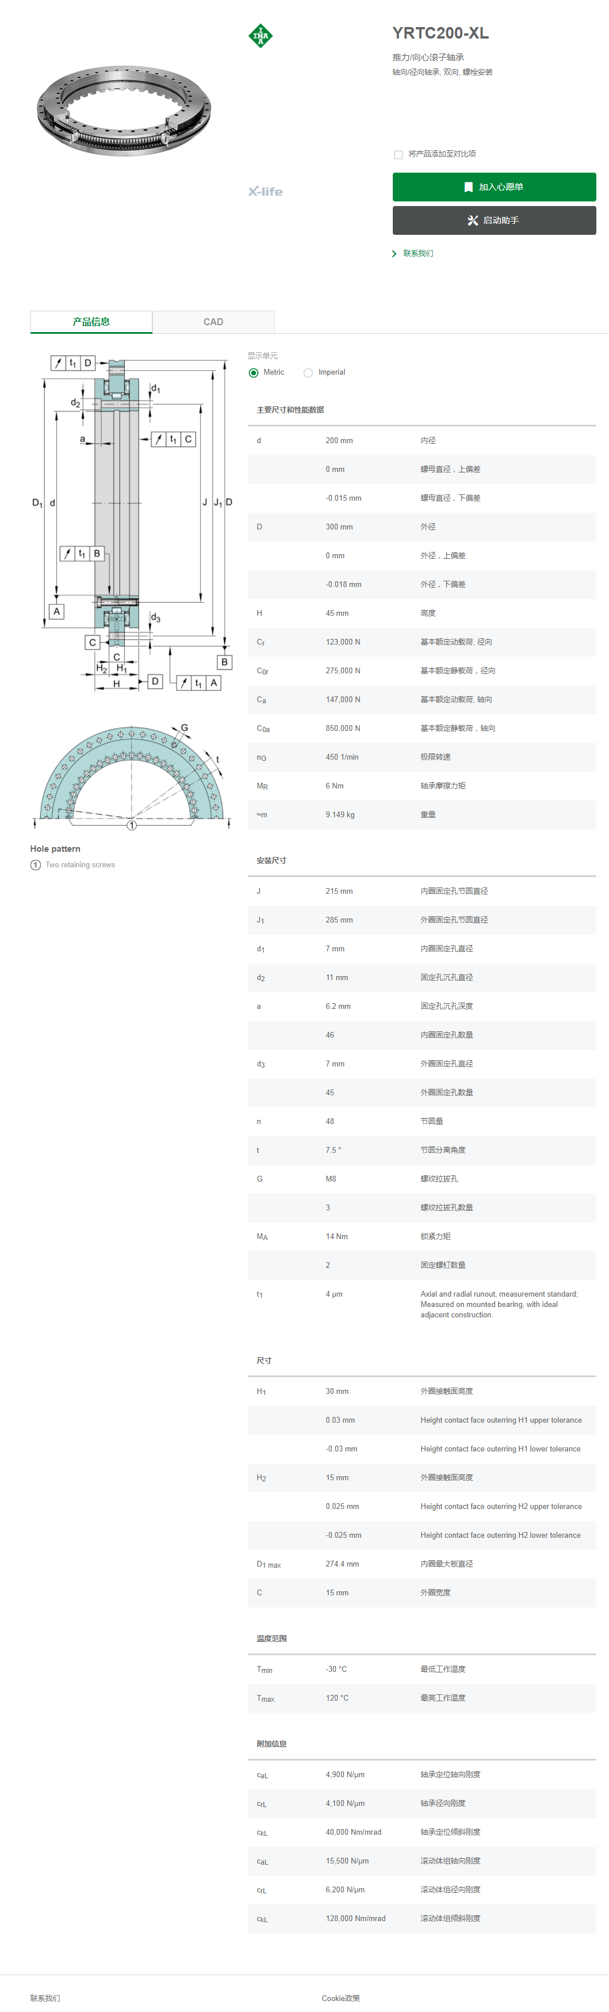Open the footer 联系我们 link
Image resolution: width=609 pixels, height=2012 pixels.
click(45, 1998)
